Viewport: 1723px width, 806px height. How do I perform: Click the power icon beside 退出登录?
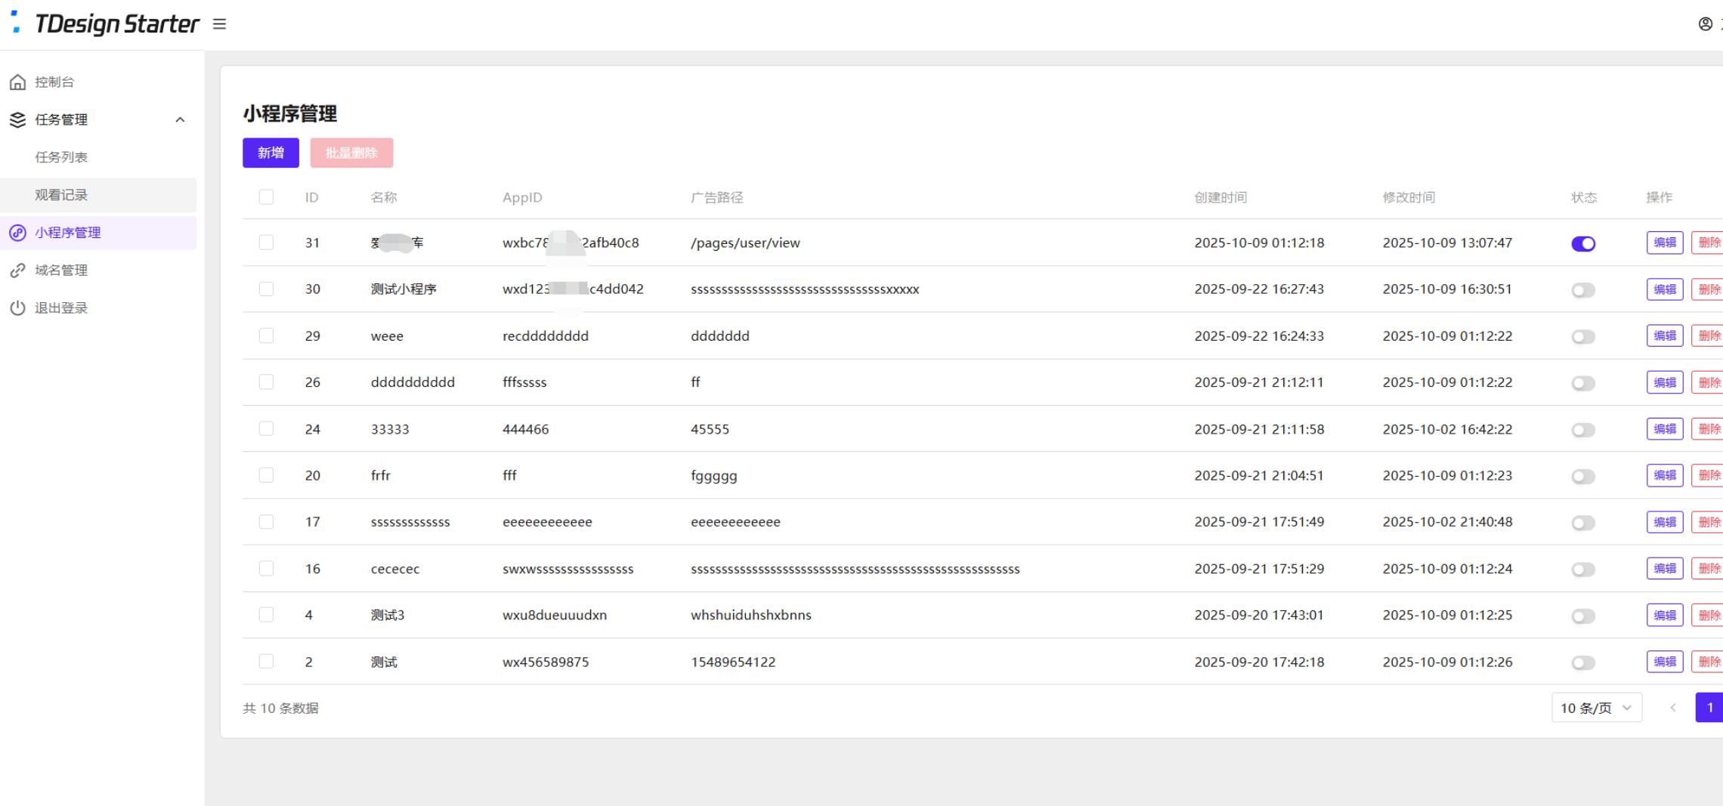[x=17, y=308]
